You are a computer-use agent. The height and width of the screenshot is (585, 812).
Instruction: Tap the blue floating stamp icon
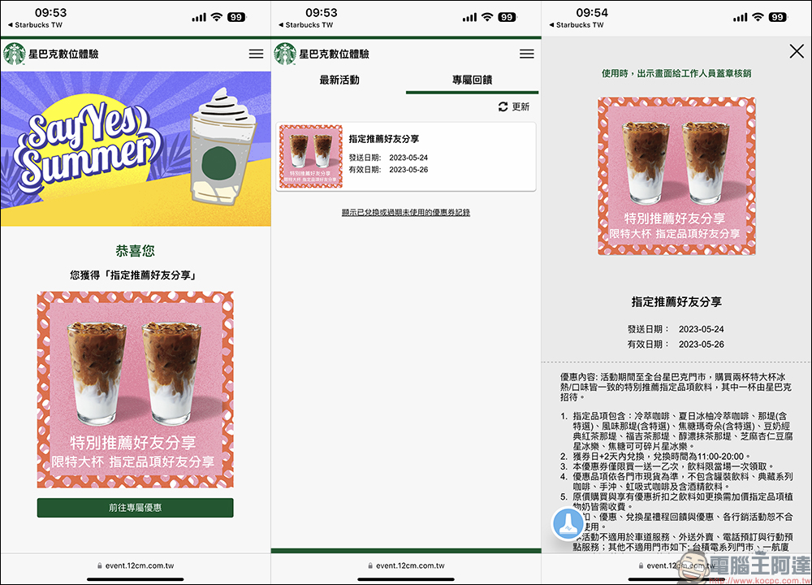tap(570, 524)
